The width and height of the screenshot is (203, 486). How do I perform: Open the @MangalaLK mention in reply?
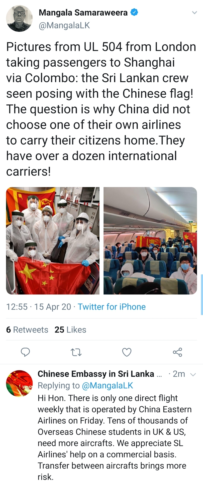click(108, 385)
